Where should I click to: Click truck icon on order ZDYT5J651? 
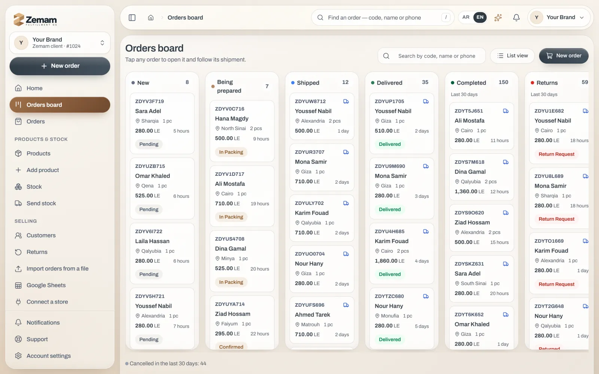tap(506, 111)
